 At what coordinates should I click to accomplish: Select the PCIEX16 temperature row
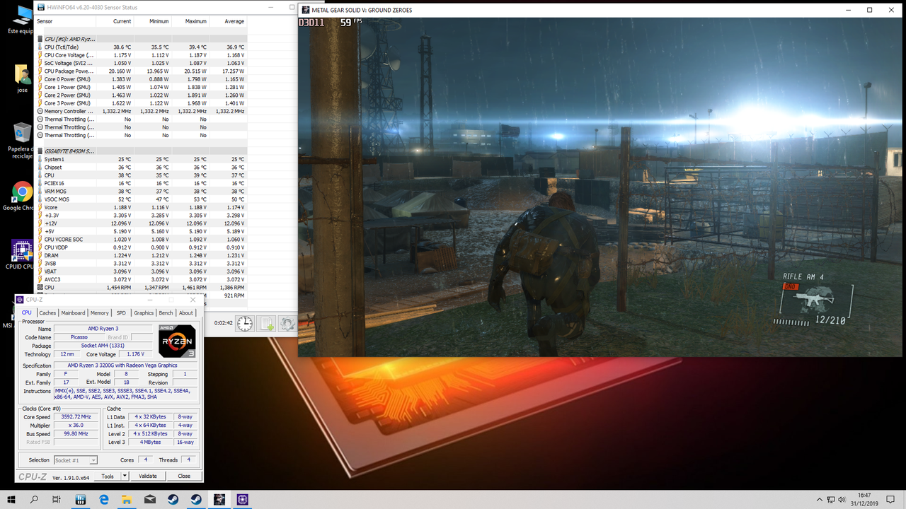point(141,183)
